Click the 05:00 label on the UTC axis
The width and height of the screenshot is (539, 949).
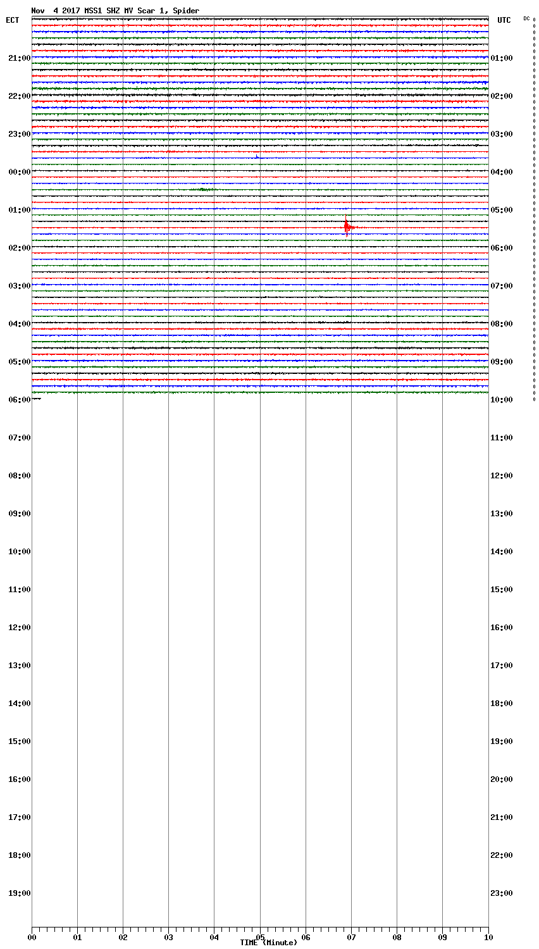pyautogui.click(x=502, y=210)
